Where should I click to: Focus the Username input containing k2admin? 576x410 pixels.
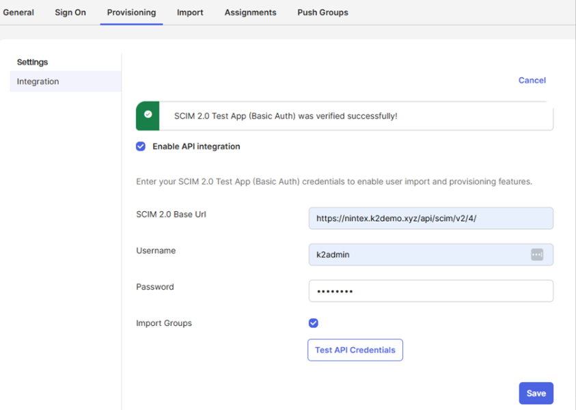pos(417,254)
